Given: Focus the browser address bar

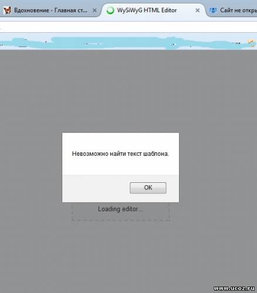Looking at the screenshot, I should click(128, 26).
